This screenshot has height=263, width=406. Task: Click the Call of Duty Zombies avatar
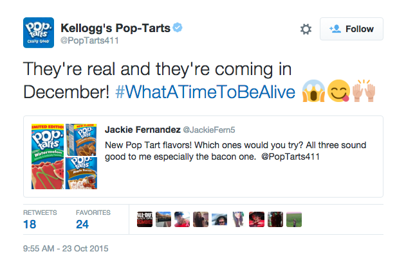(145, 219)
